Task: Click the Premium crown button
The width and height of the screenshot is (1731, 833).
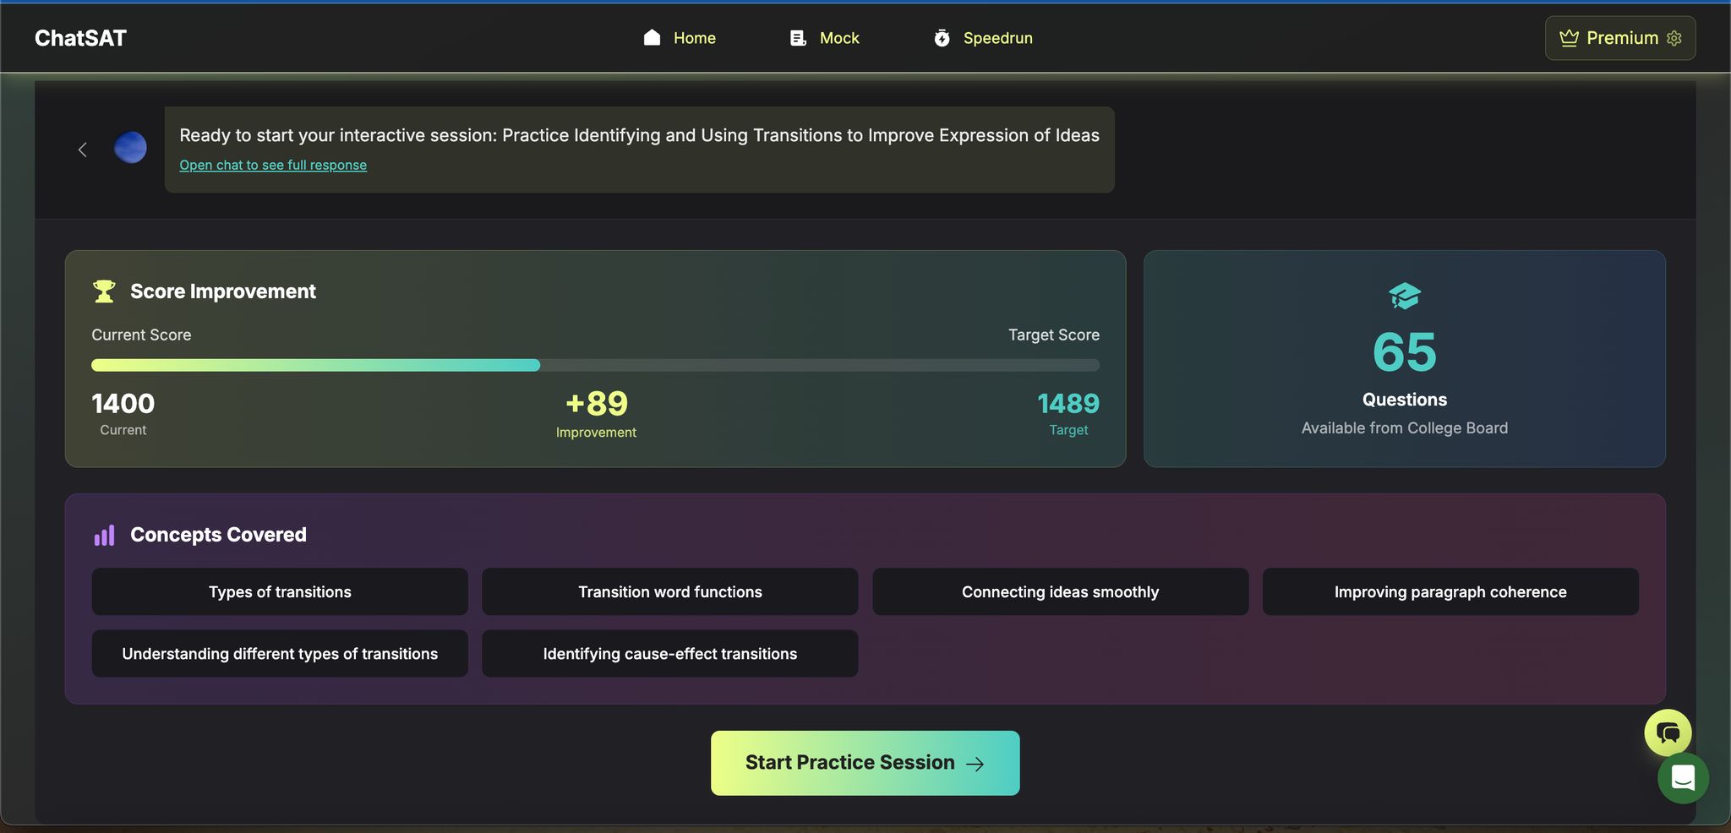Action: point(1608,38)
